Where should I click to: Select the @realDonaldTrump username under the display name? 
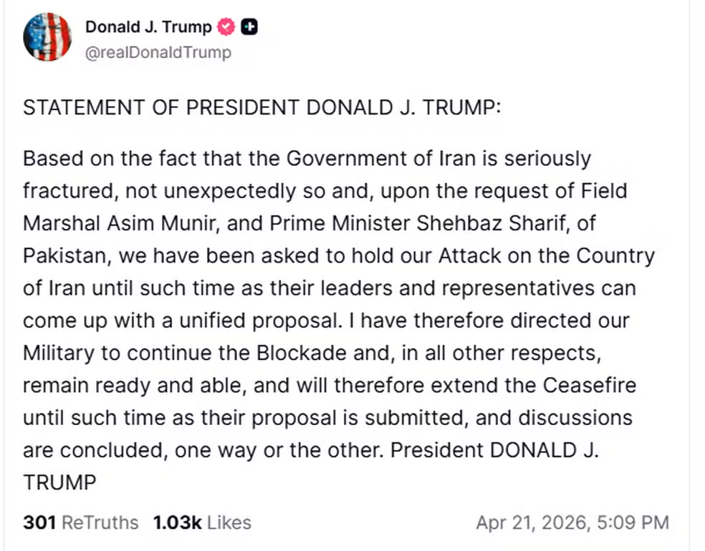[158, 52]
